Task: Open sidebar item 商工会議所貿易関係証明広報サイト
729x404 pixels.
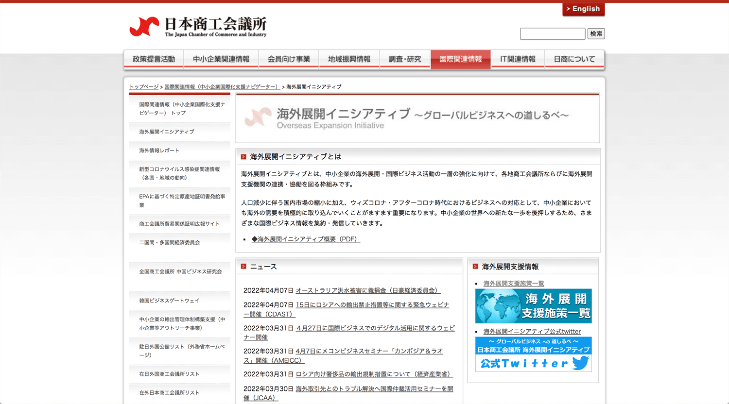Action: point(180,224)
